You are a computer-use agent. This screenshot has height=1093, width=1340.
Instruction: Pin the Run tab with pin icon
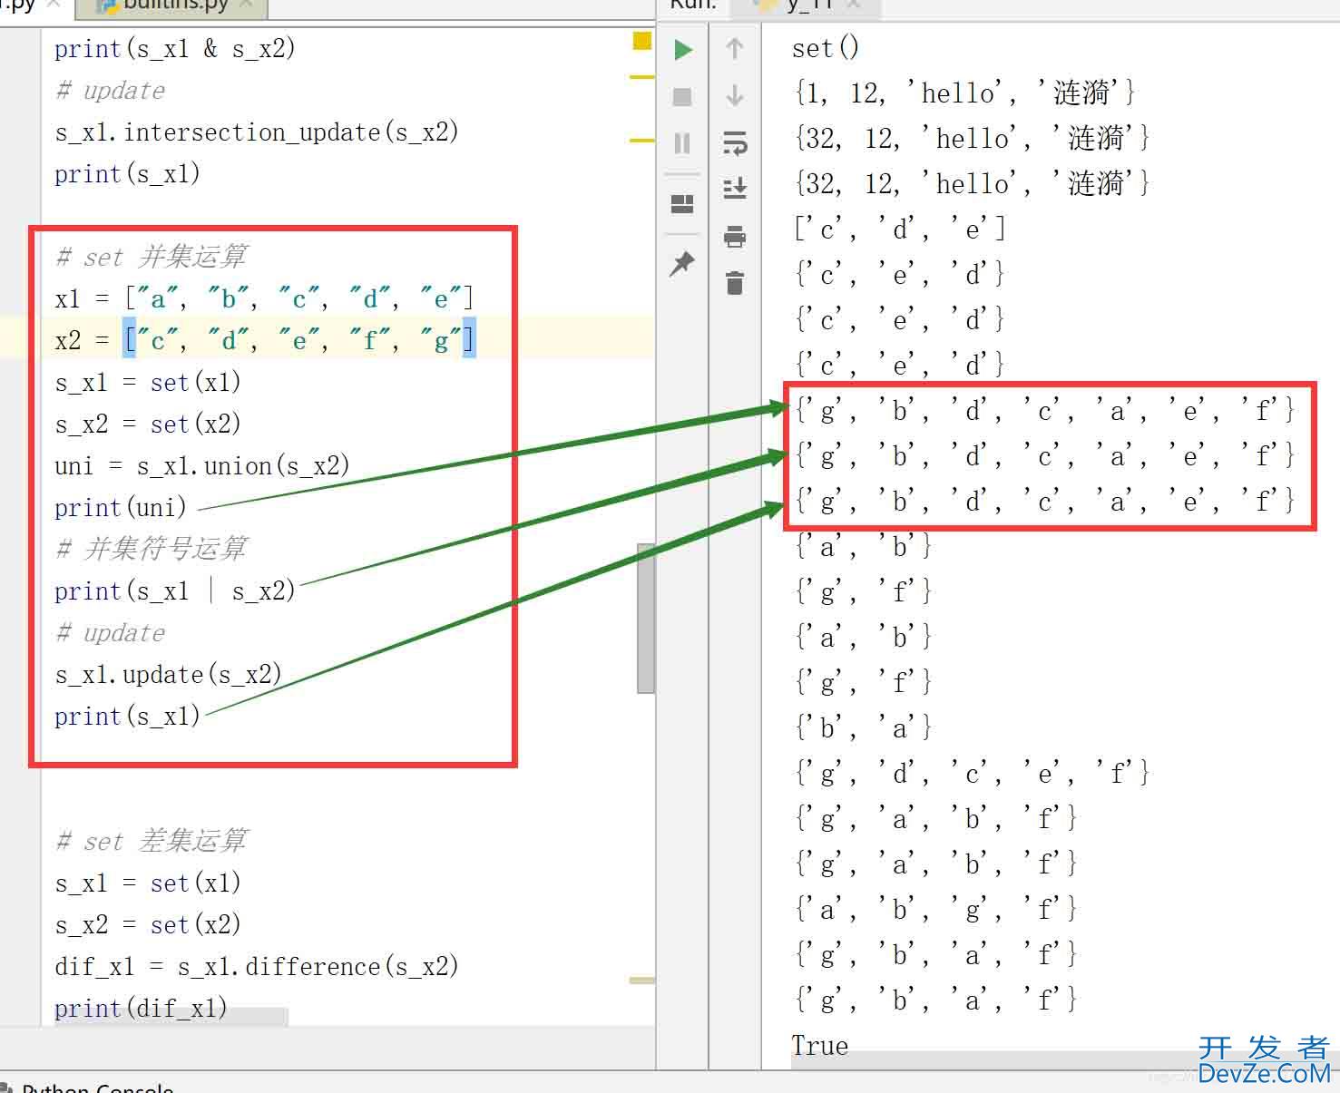(x=681, y=264)
